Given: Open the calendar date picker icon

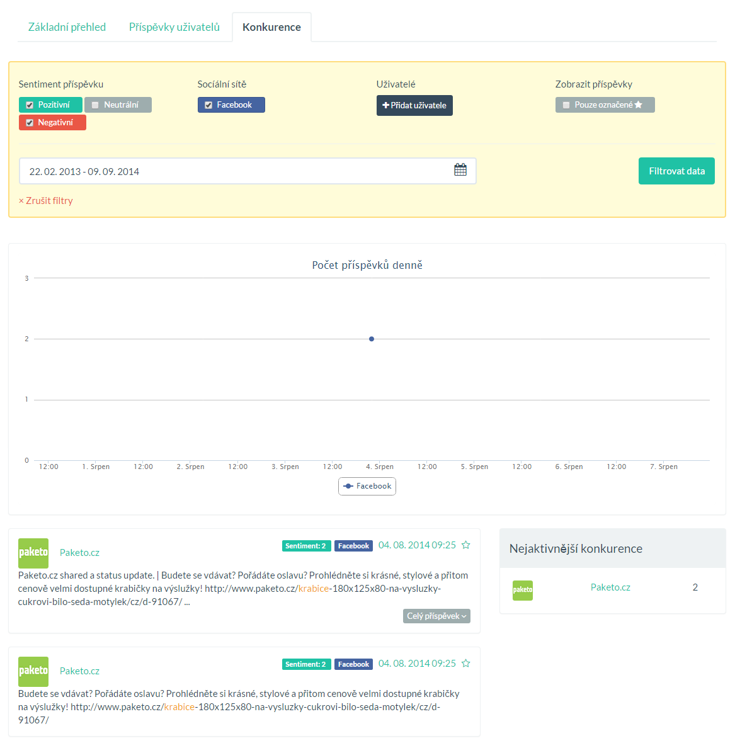Looking at the screenshot, I should pos(460,169).
